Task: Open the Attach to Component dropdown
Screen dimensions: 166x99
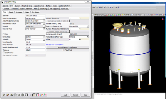Action: pyautogui.click(x=35, y=18)
